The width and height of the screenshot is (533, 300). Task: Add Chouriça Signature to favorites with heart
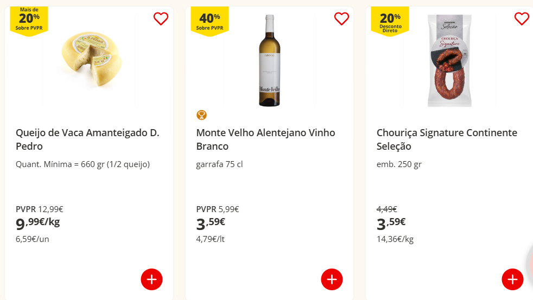pyautogui.click(x=522, y=19)
